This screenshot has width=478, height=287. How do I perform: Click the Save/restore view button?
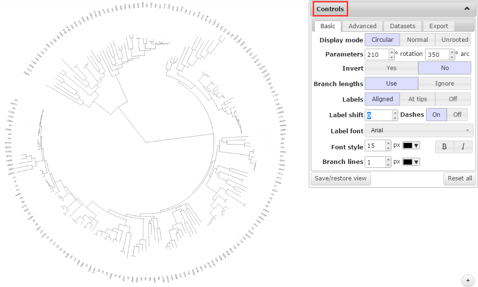click(340, 179)
